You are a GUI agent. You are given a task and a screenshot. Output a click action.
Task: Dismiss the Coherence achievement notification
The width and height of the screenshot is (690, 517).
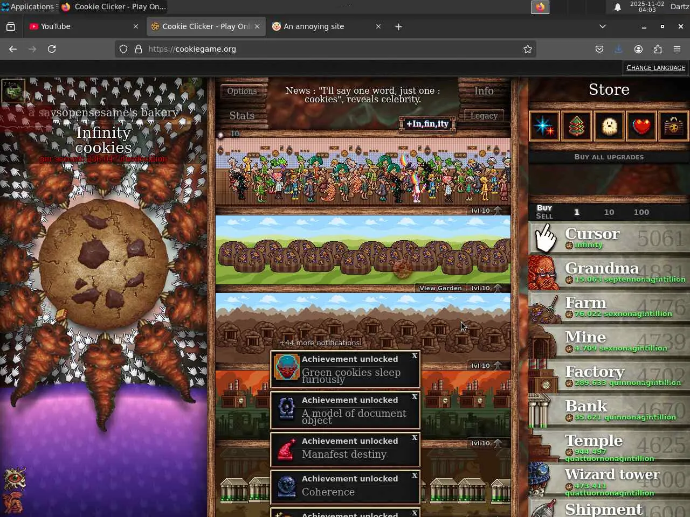click(x=415, y=476)
